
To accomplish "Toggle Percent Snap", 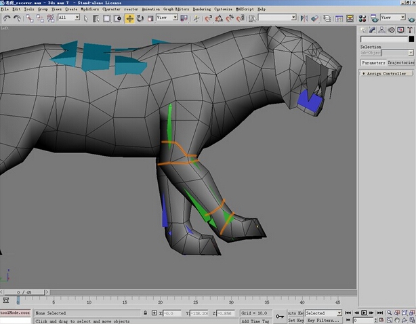I will tap(230, 18).
